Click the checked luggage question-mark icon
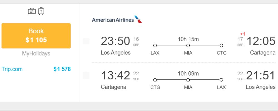The height and width of the screenshot is (111, 278). (x=41, y=11)
